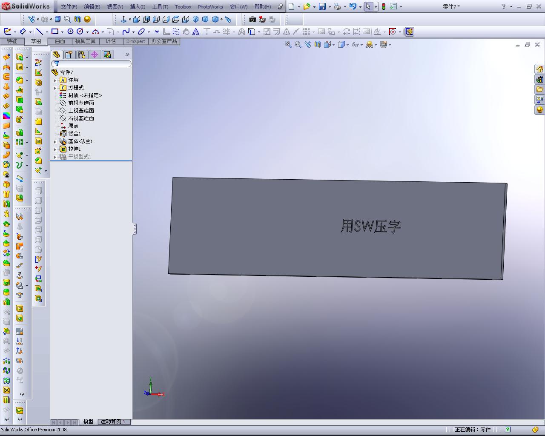This screenshot has height=436, width=545.
Task: Select the sketch Text tool
Action: [x=195, y=32]
